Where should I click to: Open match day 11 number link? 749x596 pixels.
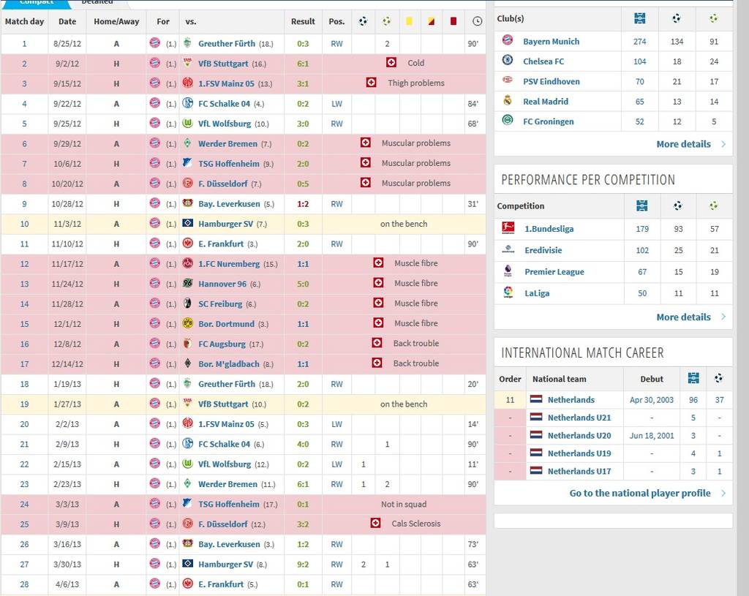pyautogui.click(x=24, y=244)
